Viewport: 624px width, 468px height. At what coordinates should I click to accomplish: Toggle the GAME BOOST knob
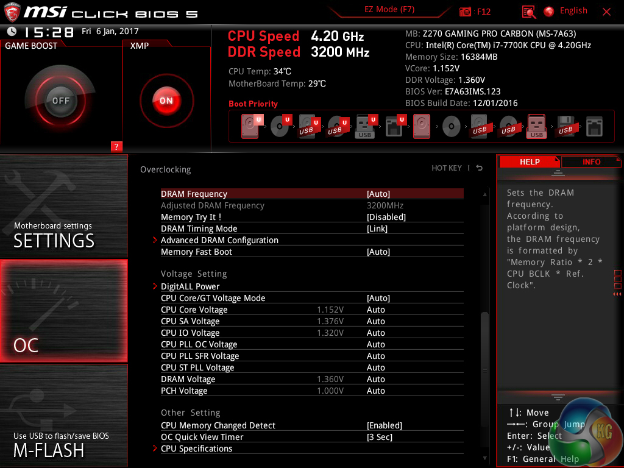[60, 101]
